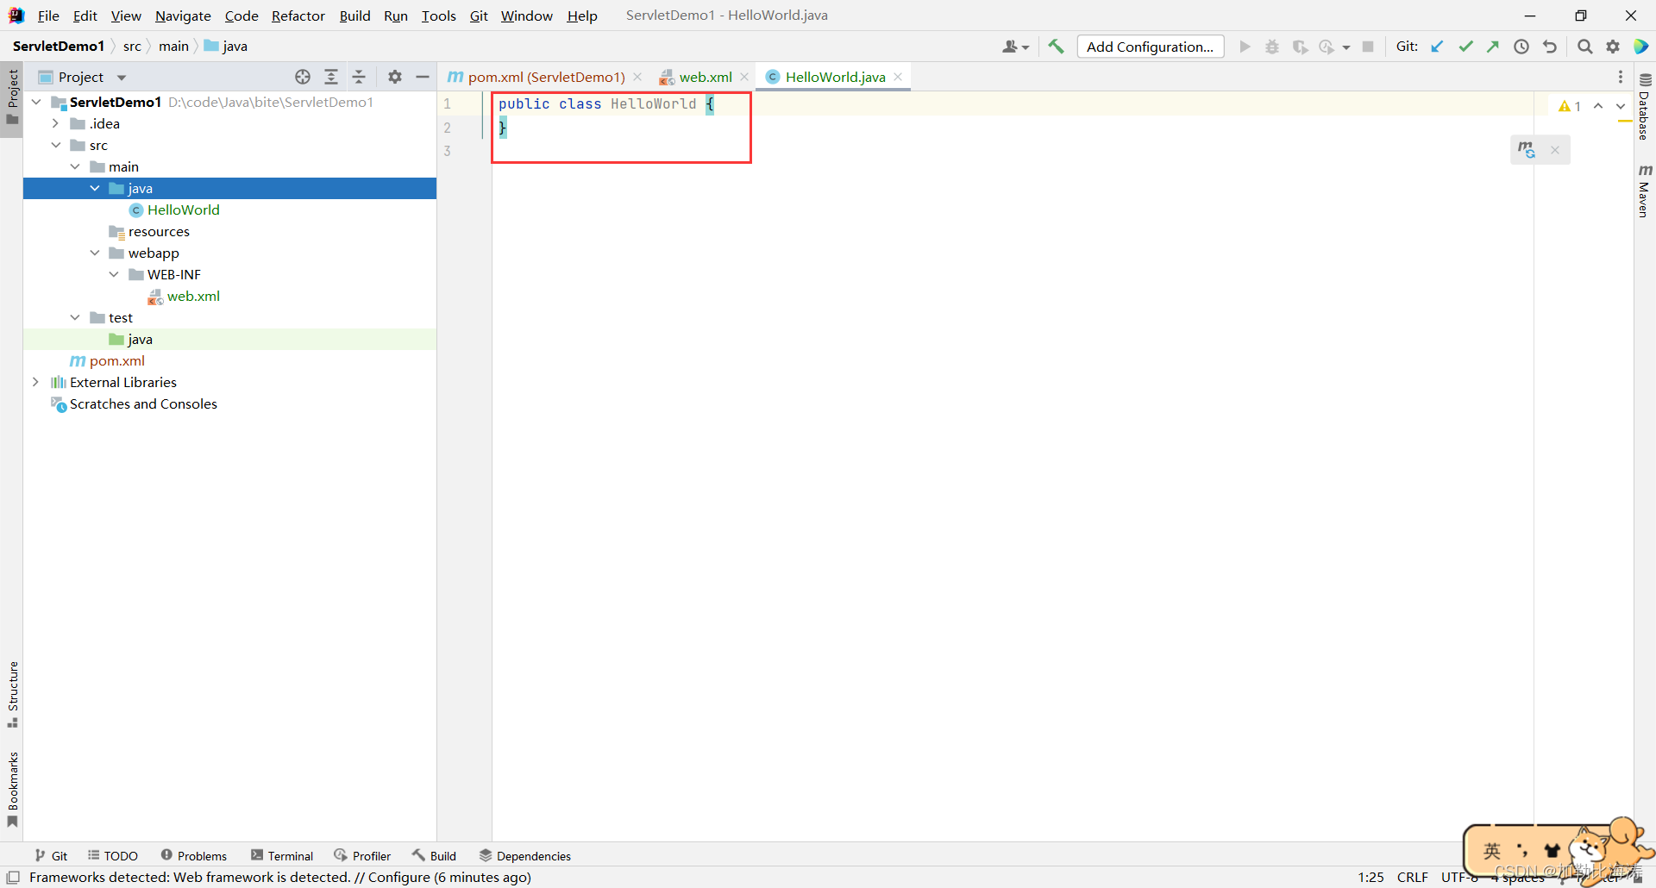Open the Terminal tool window
The width and height of the screenshot is (1656, 888).
pyautogui.click(x=282, y=855)
